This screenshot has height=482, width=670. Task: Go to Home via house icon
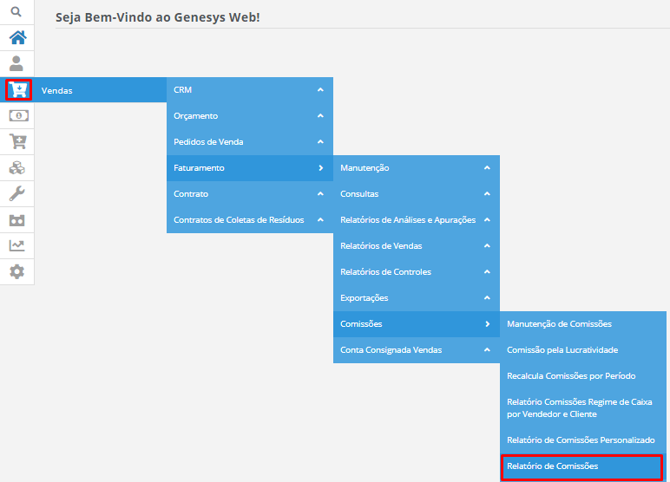point(17,37)
